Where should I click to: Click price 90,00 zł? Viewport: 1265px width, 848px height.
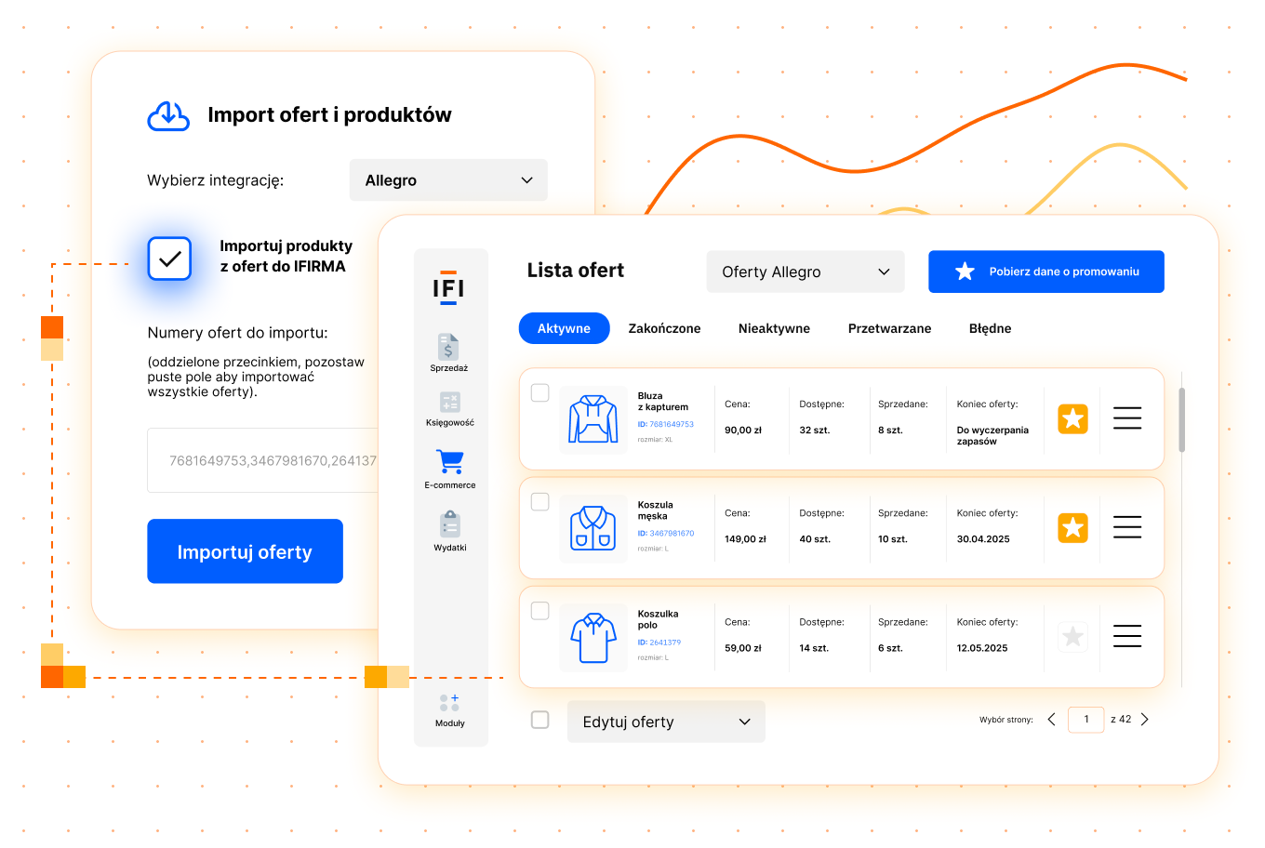click(x=743, y=431)
